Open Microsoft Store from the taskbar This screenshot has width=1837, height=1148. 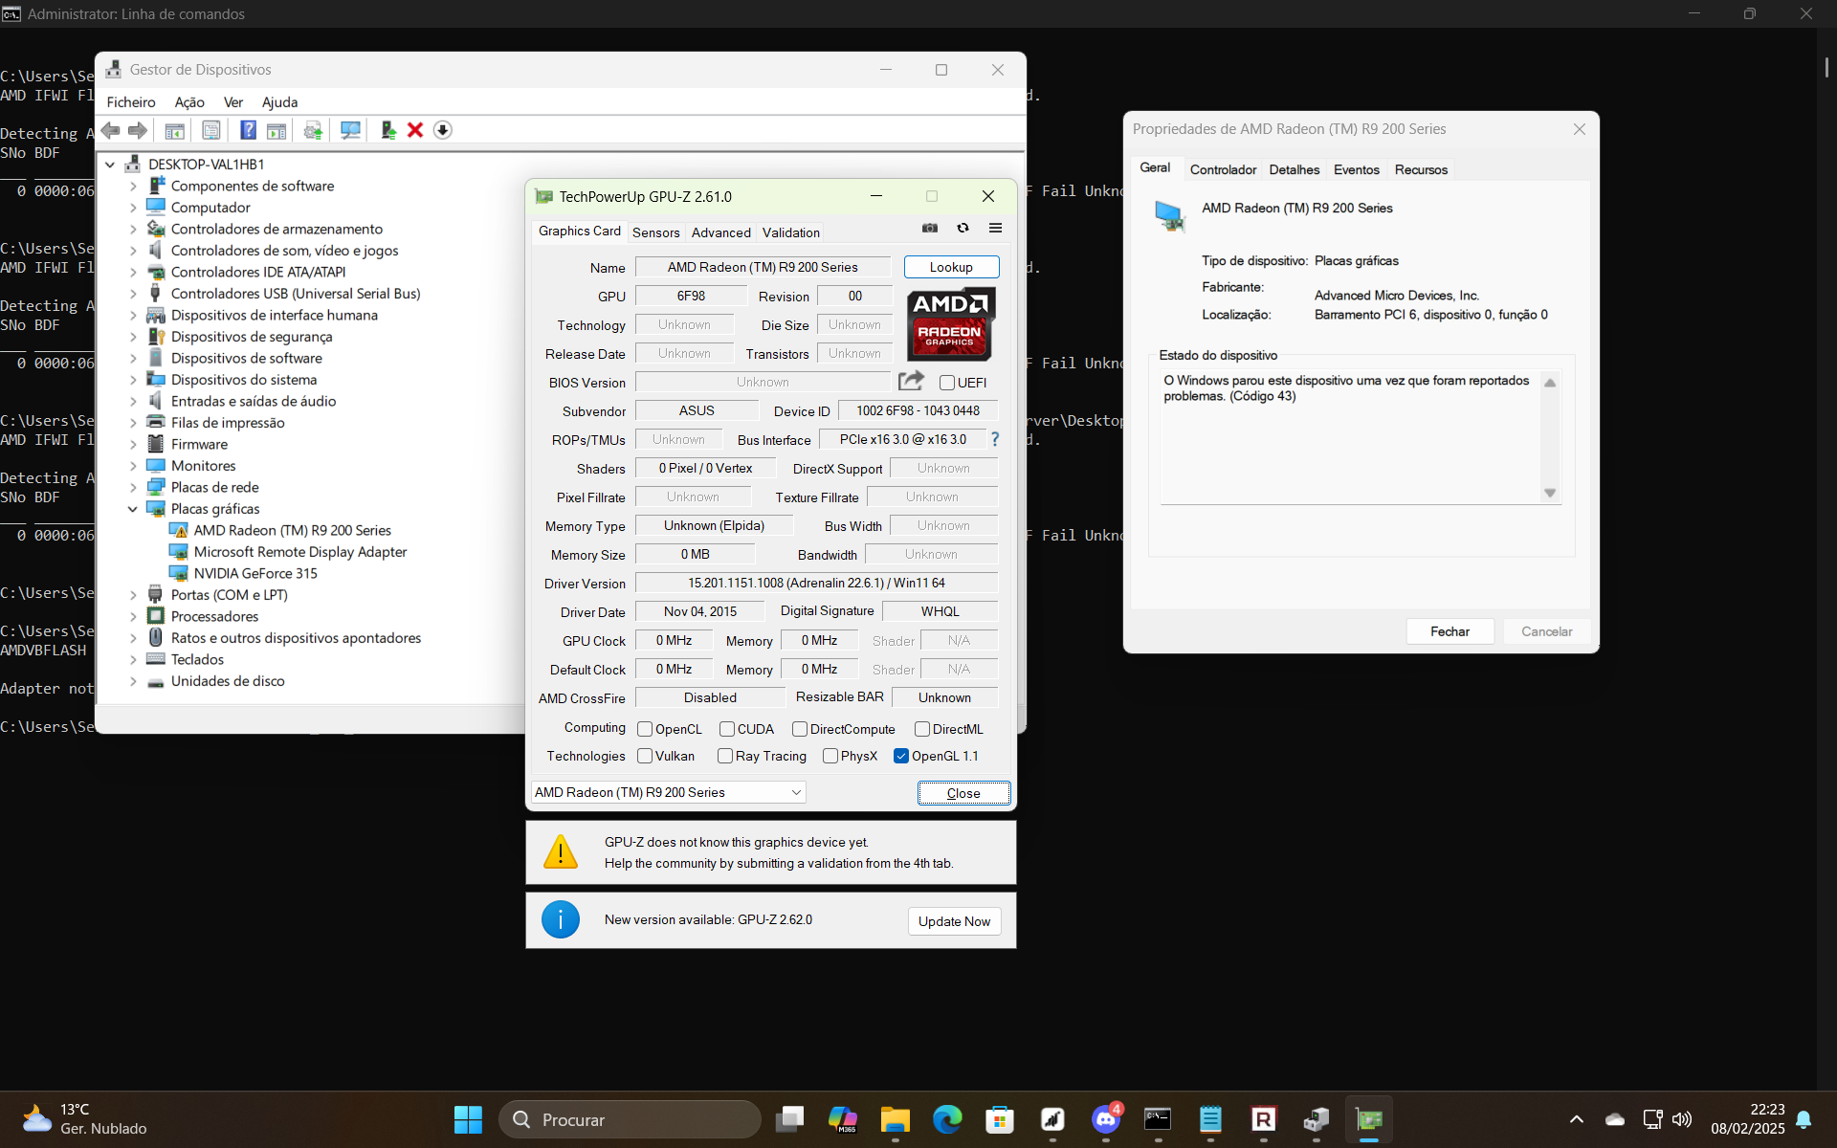click(1000, 1119)
